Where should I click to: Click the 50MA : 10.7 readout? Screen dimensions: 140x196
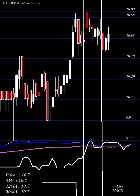[x=17, y=192]
